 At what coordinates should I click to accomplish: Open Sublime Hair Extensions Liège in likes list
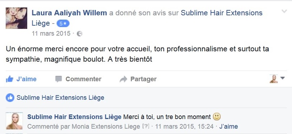[x=60, y=98]
